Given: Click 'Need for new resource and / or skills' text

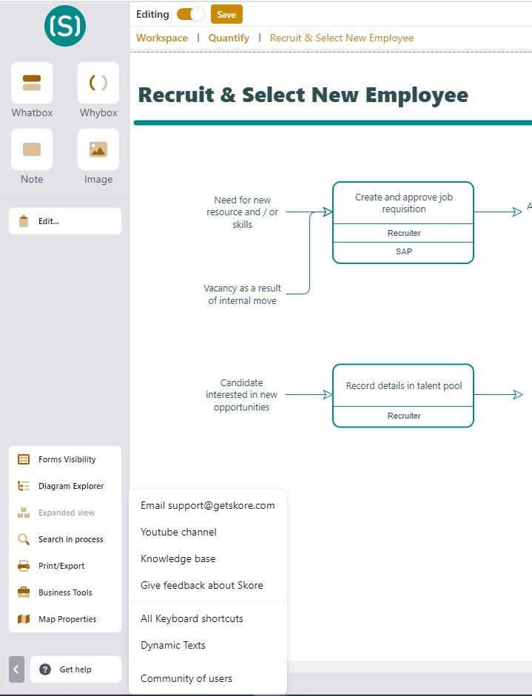Looking at the screenshot, I should click(242, 212).
